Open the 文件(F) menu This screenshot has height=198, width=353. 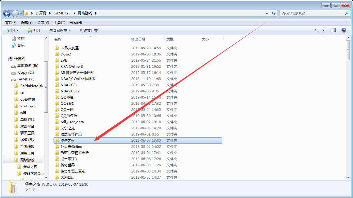click(11, 23)
